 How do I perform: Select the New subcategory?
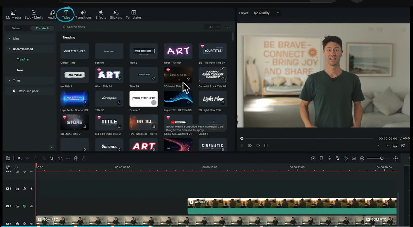tap(20, 70)
